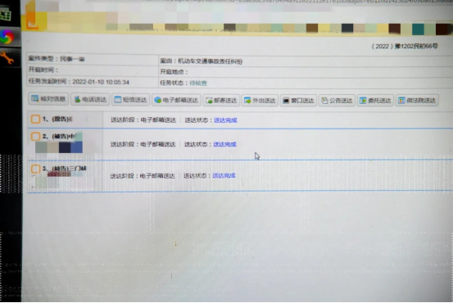Click the 电子邮箱送达 email delivery button
The image size is (453, 303).
point(176,100)
